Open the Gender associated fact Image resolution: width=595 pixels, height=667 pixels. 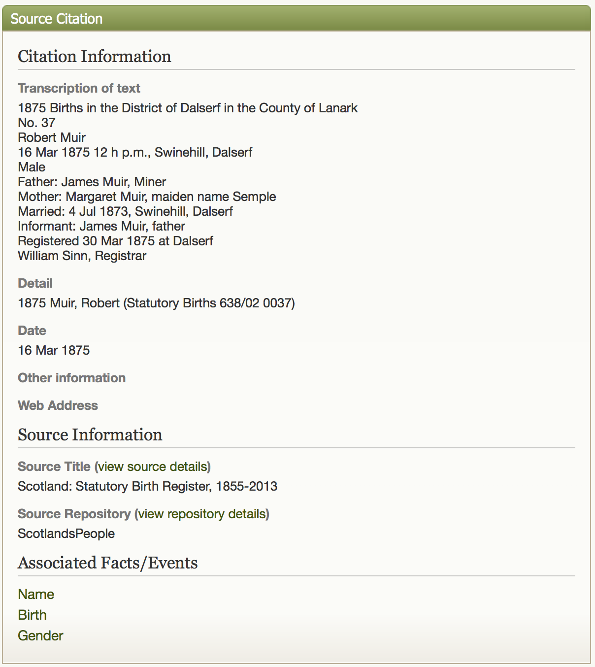pyautogui.click(x=40, y=635)
